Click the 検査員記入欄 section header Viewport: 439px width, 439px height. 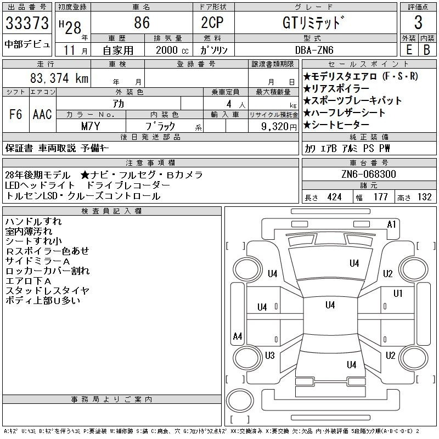(112, 211)
